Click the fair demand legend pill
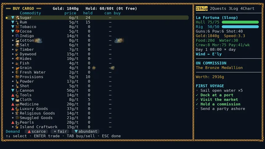 point(60,131)
